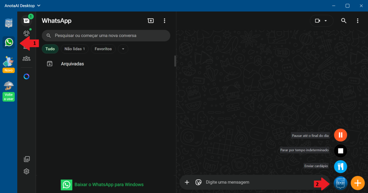This screenshot has height=193, width=368.
Task: Open WhatsApp settings gear icon
Action: point(26,171)
